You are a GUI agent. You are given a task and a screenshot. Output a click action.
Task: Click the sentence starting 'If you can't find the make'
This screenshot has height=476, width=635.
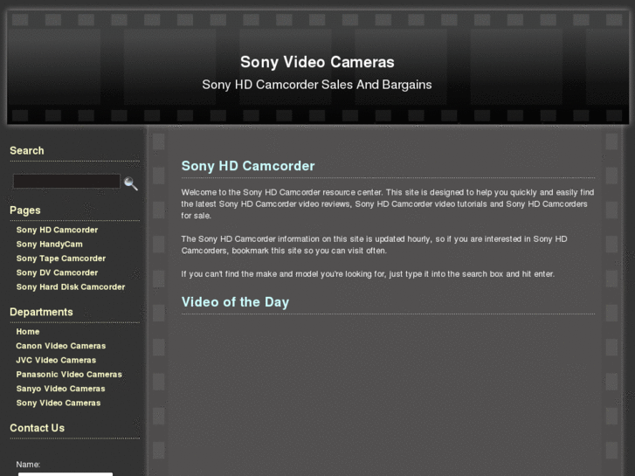(368, 274)
